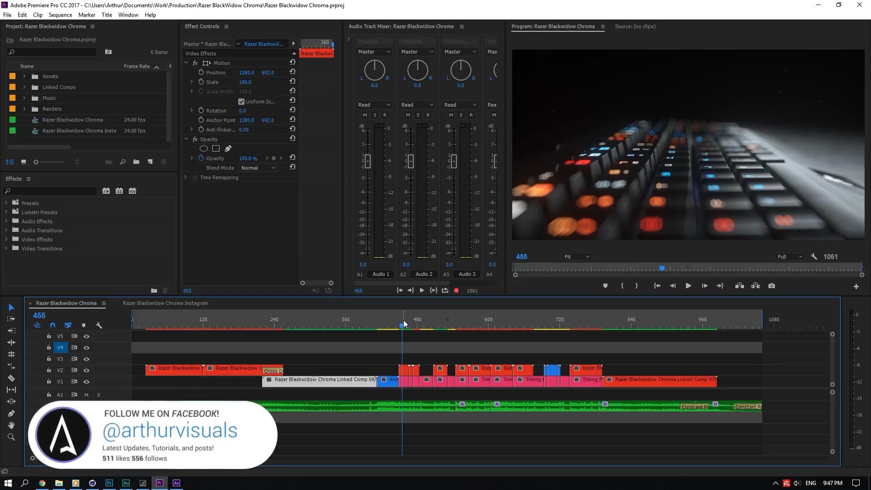Switch to Razer Blackwidow Chroma Instagram tab
The width and height of the screenshot is (871, 490).
165,303
